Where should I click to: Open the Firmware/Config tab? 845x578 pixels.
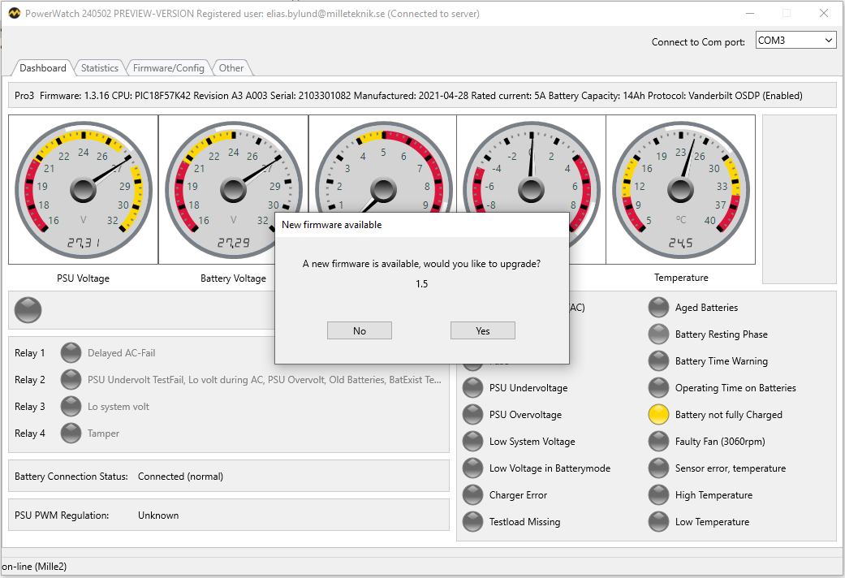[169, 68]
